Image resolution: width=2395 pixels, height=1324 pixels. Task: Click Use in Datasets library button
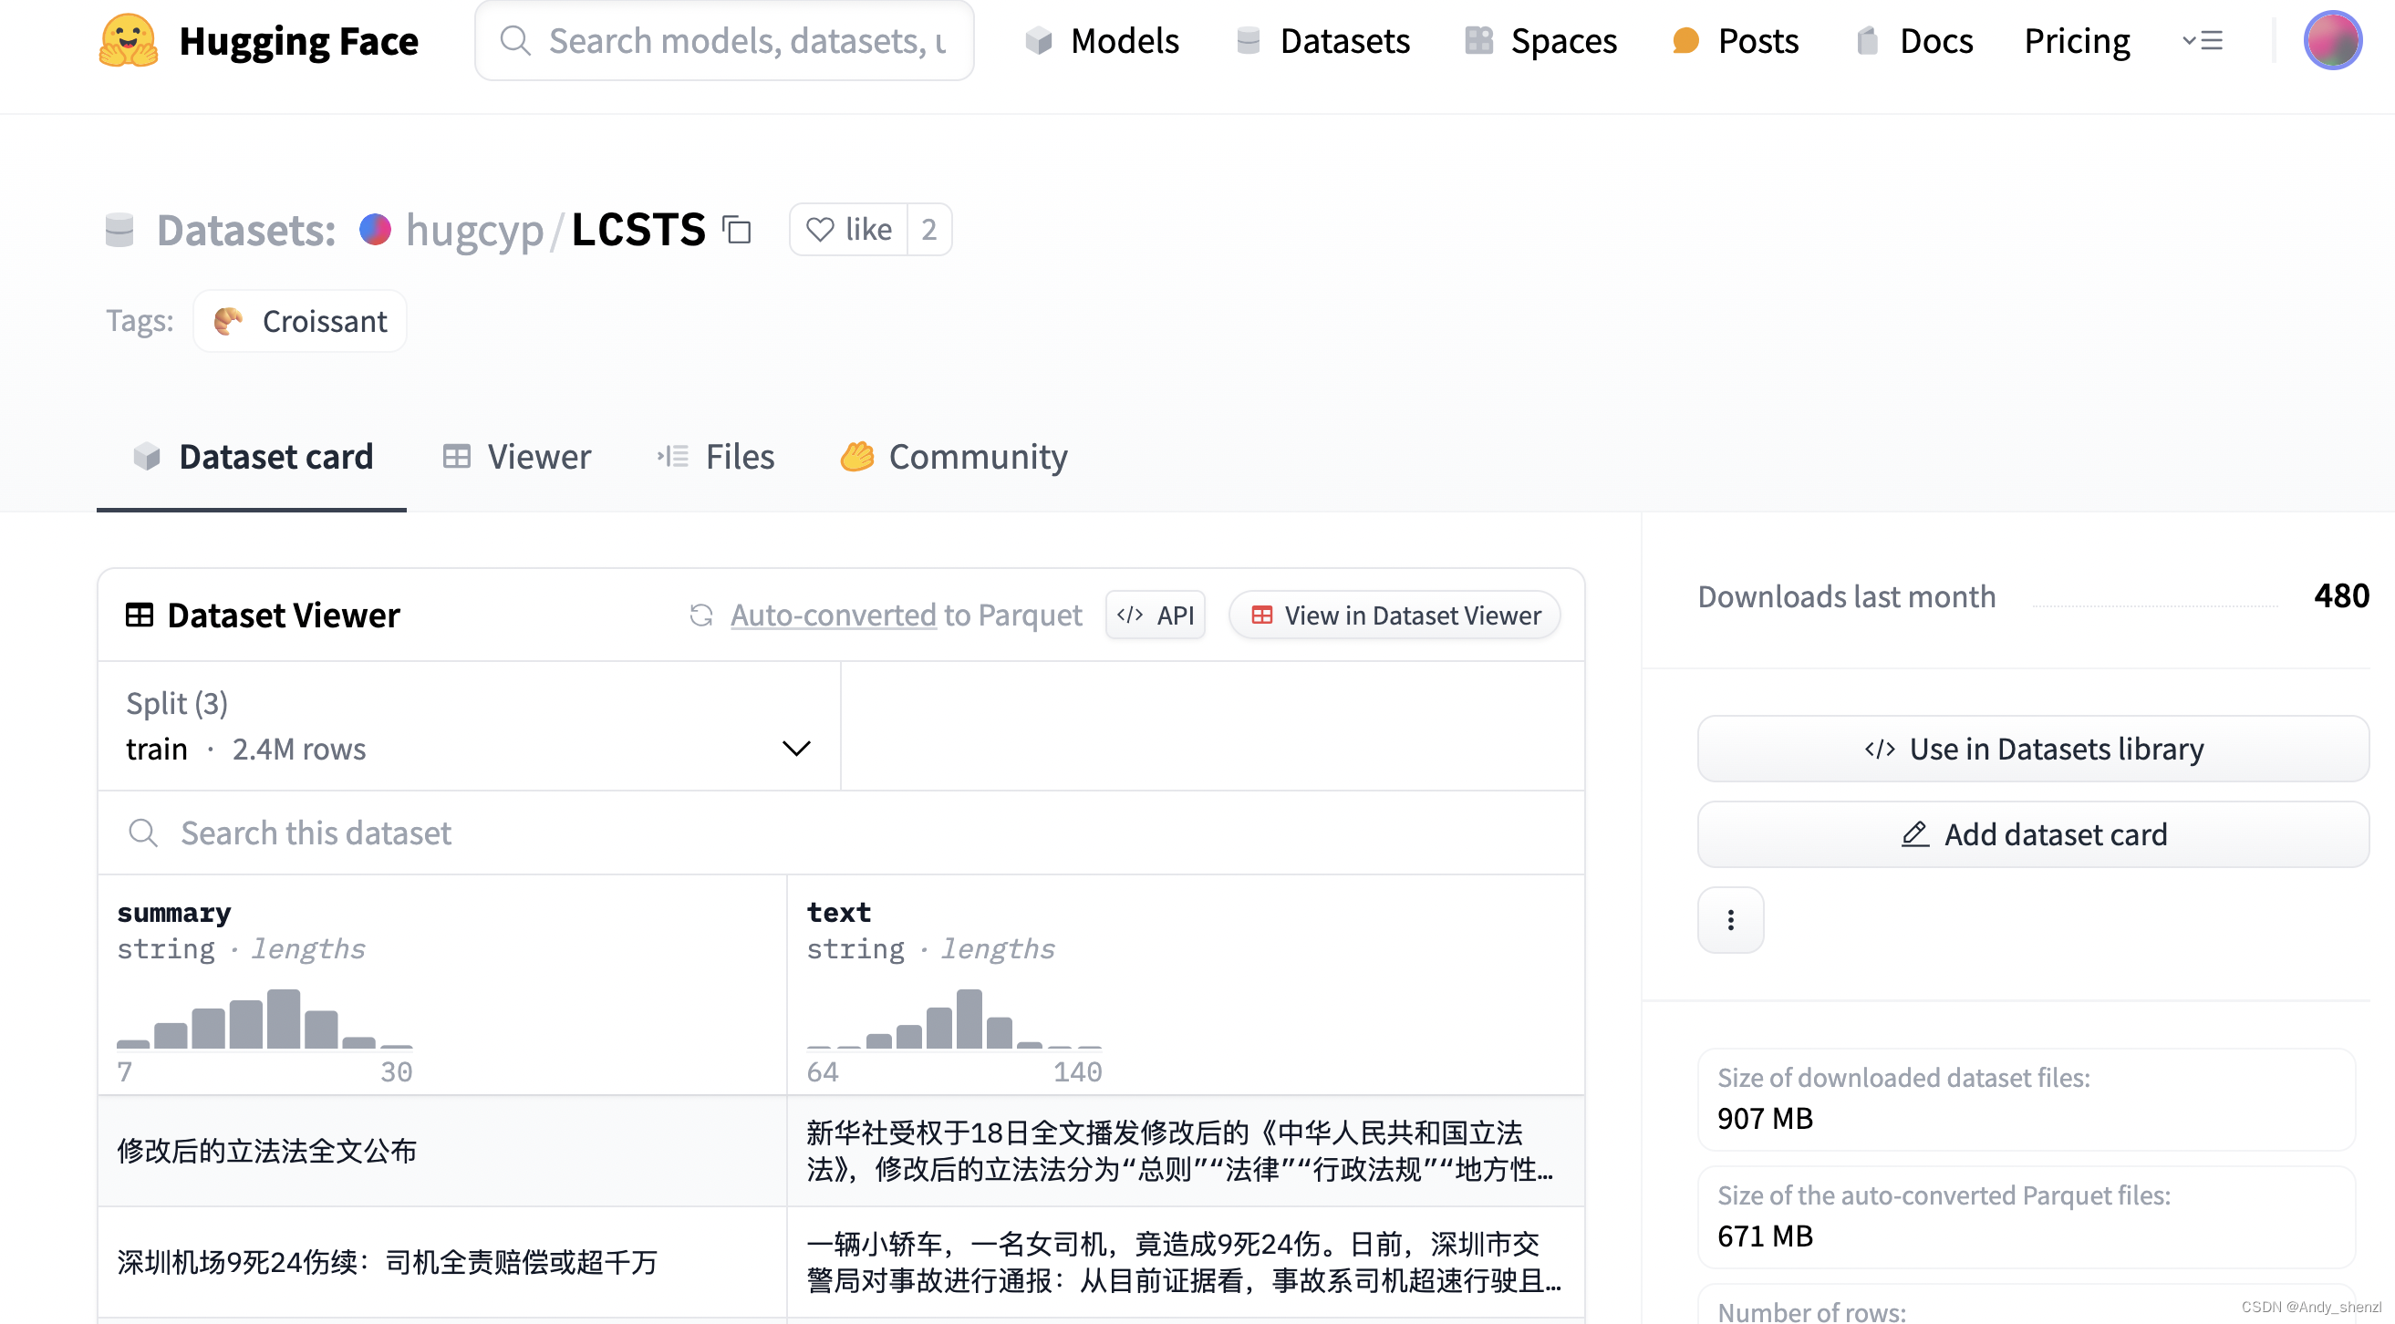click(x=2032, y=749)
